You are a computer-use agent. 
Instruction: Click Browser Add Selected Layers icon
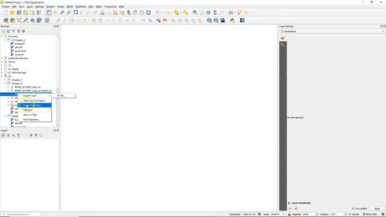3,31
